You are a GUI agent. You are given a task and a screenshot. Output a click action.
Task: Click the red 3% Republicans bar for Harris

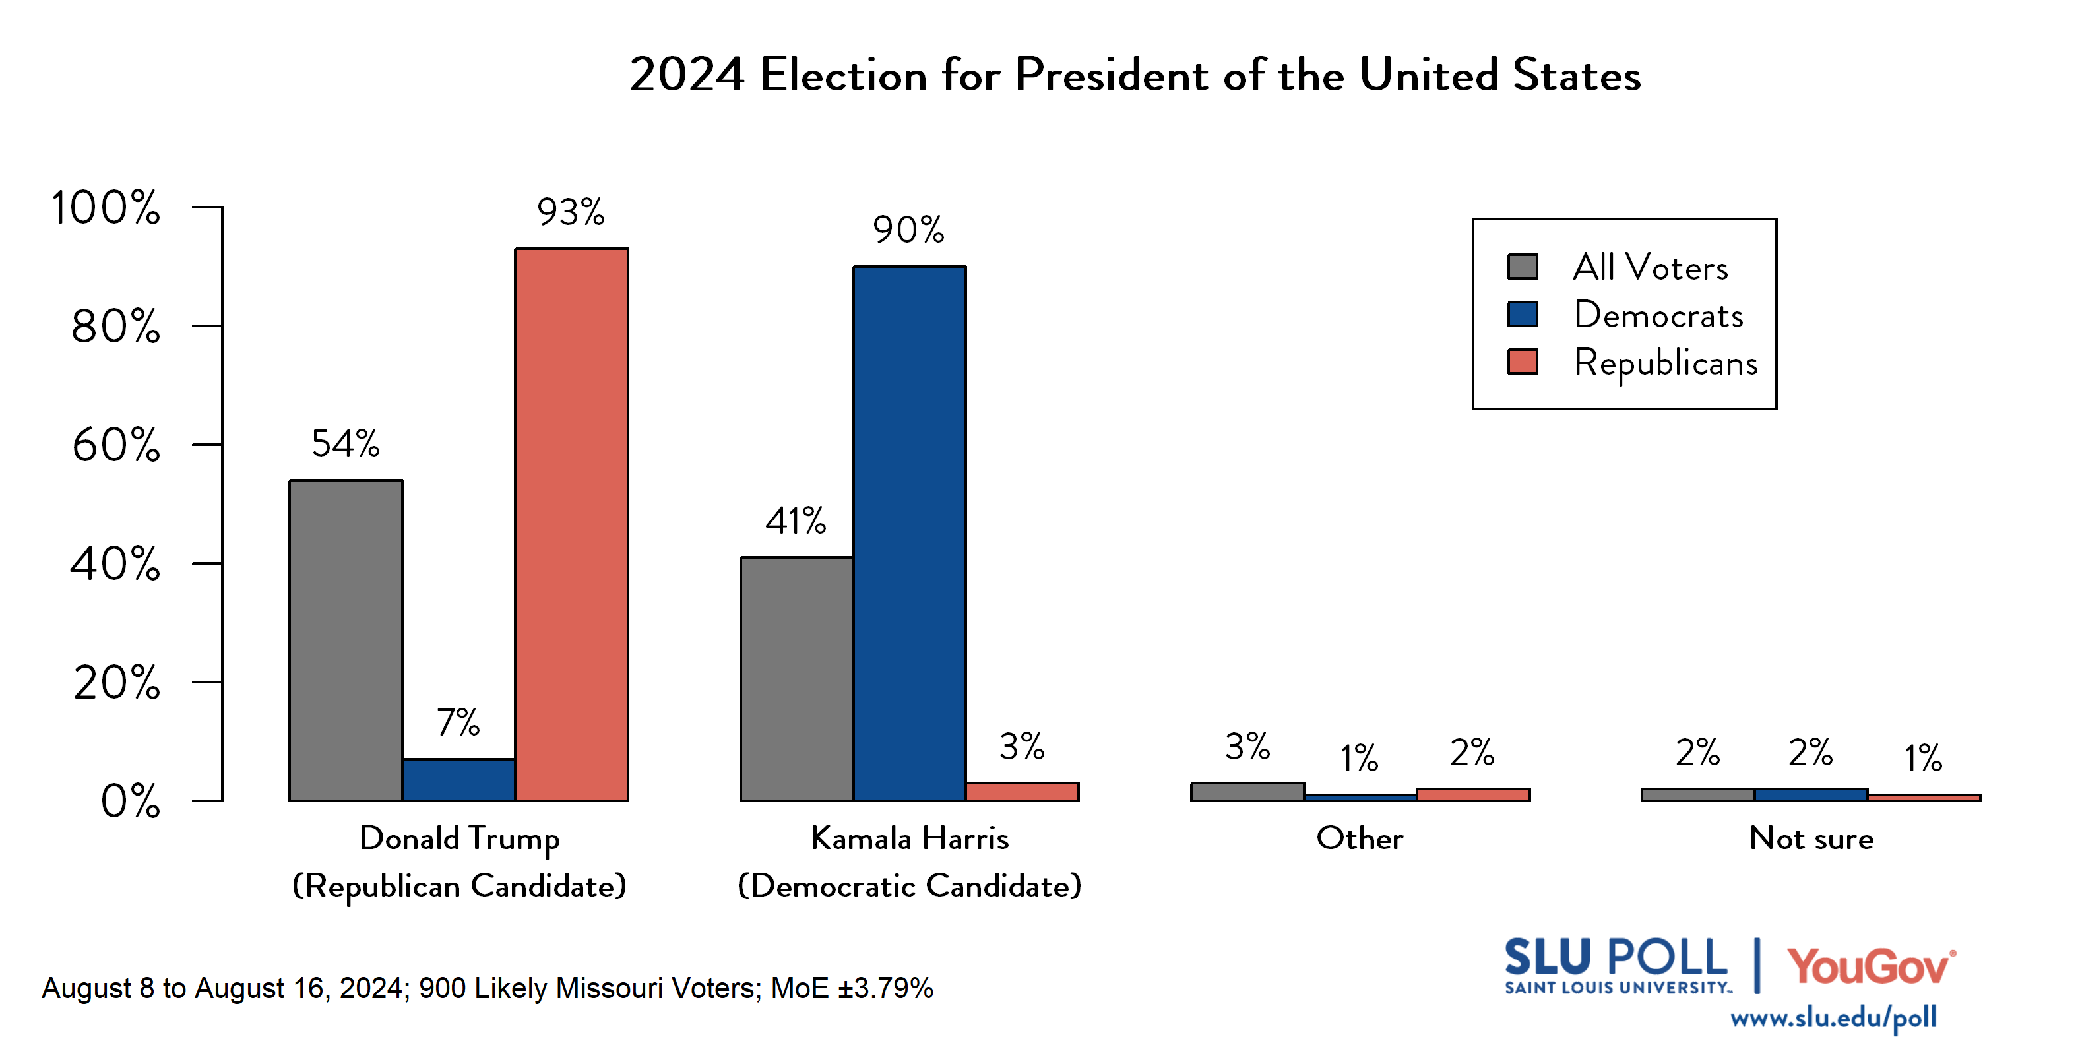(x=1022, y=792)
